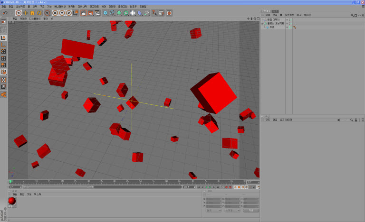This screenshot has height=222, width=365.
Task: Open the Deformer objects flyout
Action: 139,13
